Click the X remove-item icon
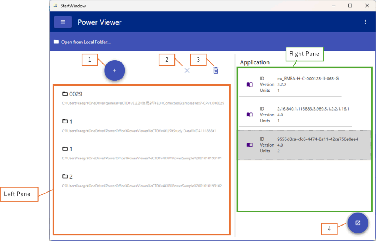The height and width of the screenshot is (241, 376). coord(187,71)
